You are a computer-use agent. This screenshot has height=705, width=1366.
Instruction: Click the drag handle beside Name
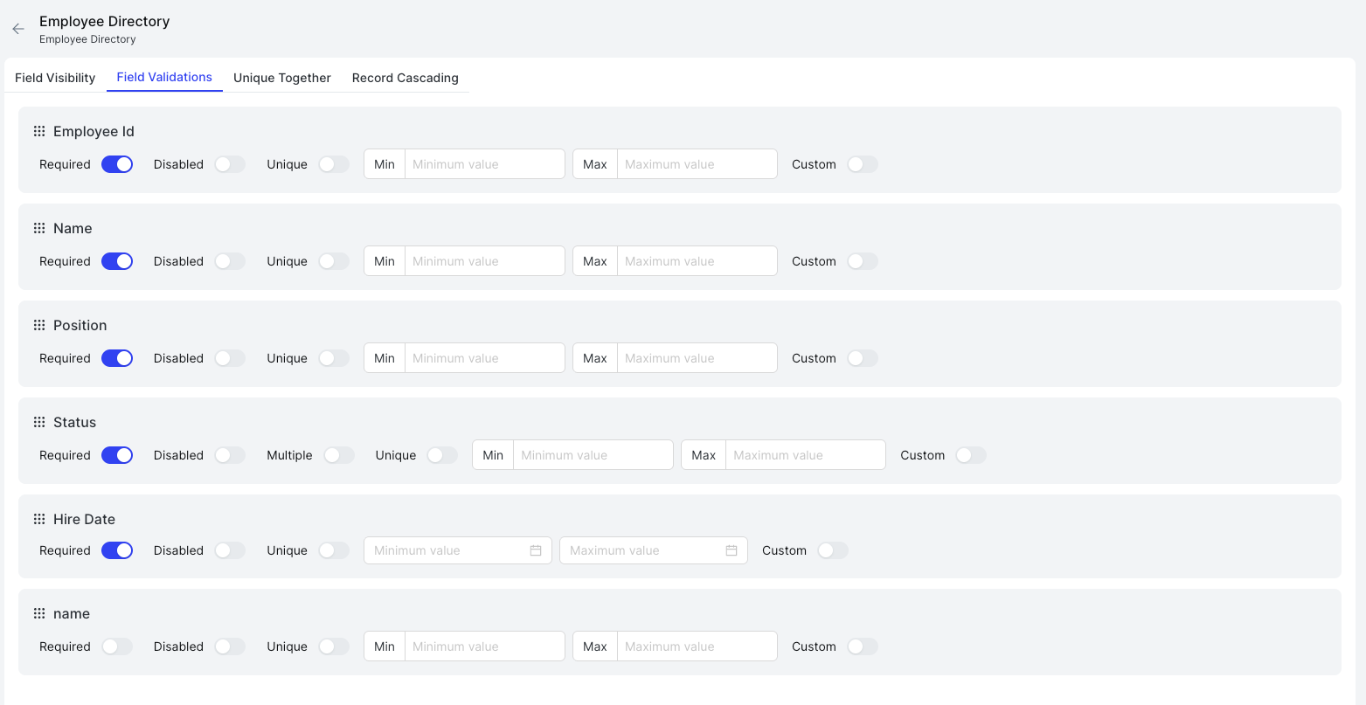(39, 228)
